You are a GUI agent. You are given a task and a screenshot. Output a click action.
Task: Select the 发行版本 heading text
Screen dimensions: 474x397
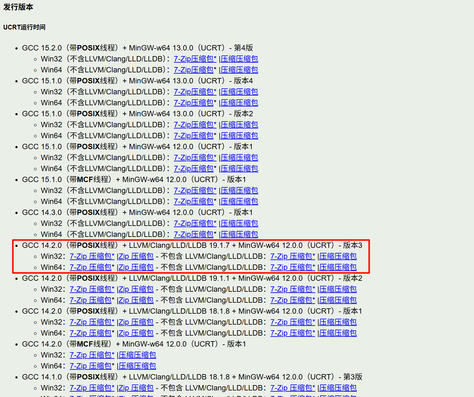pyautogui.click(x=18, y=7)
